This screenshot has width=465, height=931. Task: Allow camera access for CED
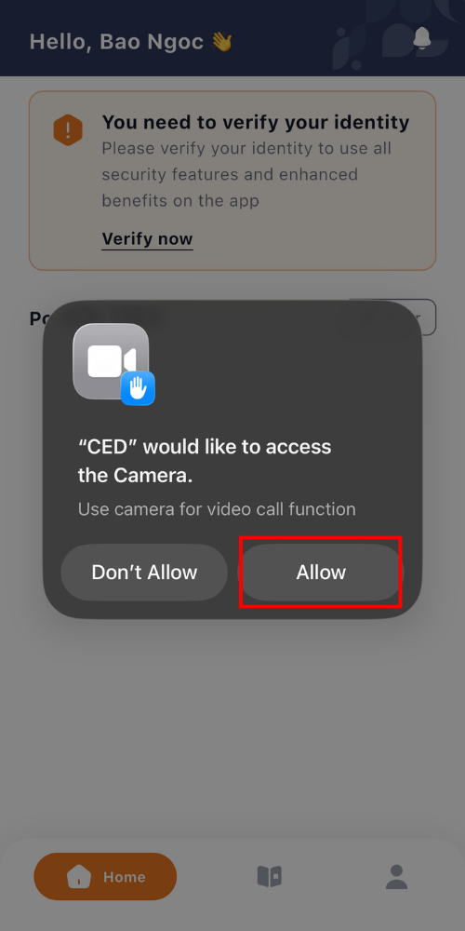pyautogui.click(x=321, y=573)
